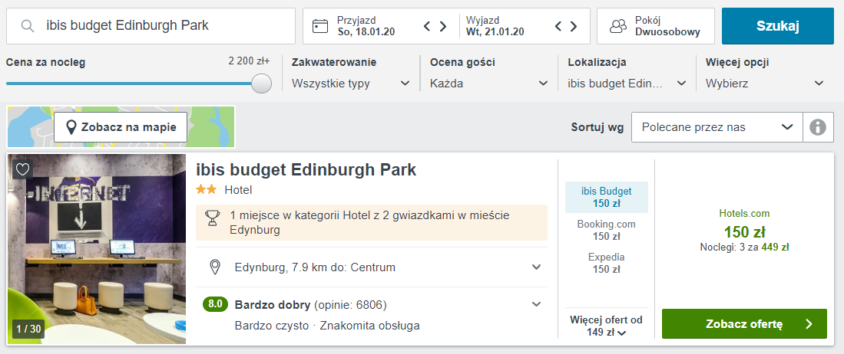
Task: Click the price slider handle
Action: point(262,84)
